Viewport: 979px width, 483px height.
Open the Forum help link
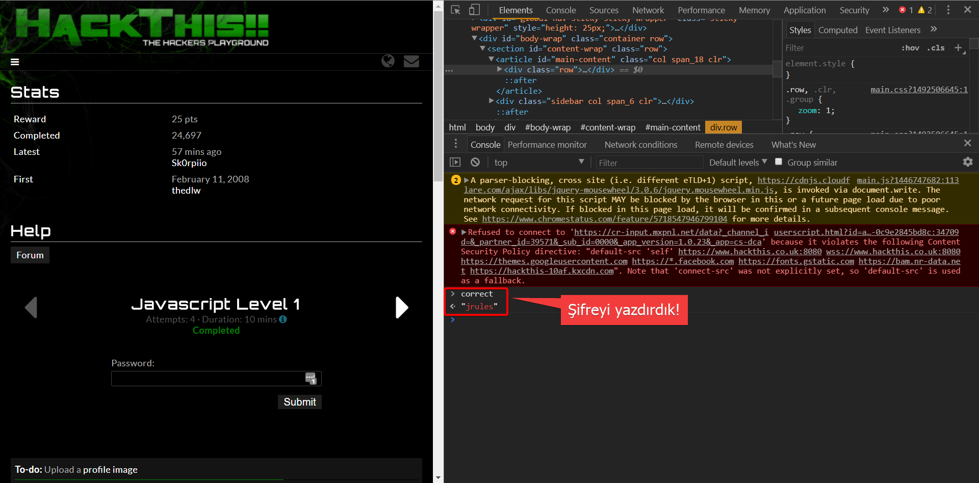(x=30, y=255)
